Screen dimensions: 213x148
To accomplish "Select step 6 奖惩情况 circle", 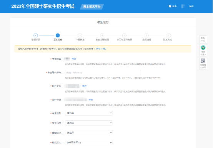I will (146, 35).
